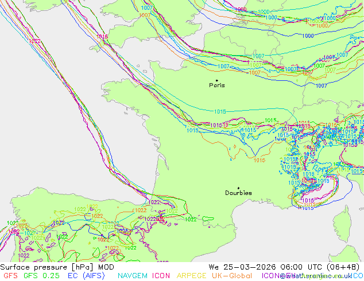
Task: Select the magenta ICON legend label
Action: pyautogui.click(x=161, y=276)
